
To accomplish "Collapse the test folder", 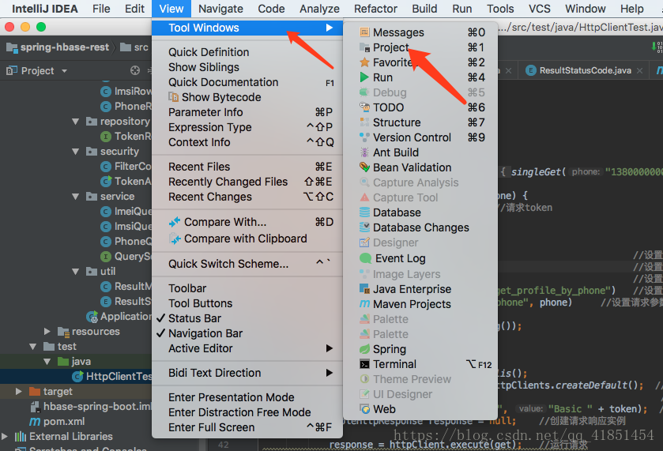I will 33,346.
